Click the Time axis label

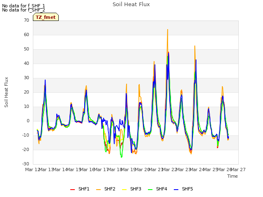[x=233, y=176]
